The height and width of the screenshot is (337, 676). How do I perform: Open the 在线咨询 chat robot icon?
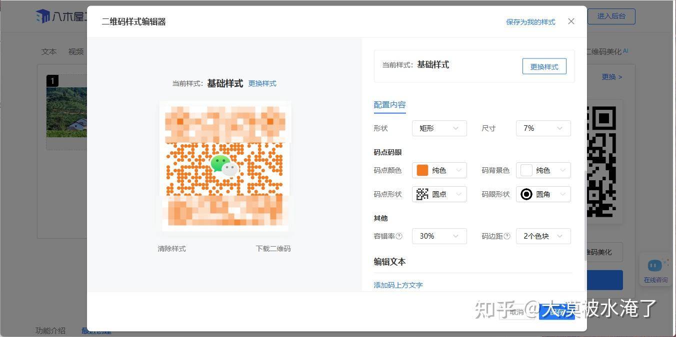pos(654,265)
